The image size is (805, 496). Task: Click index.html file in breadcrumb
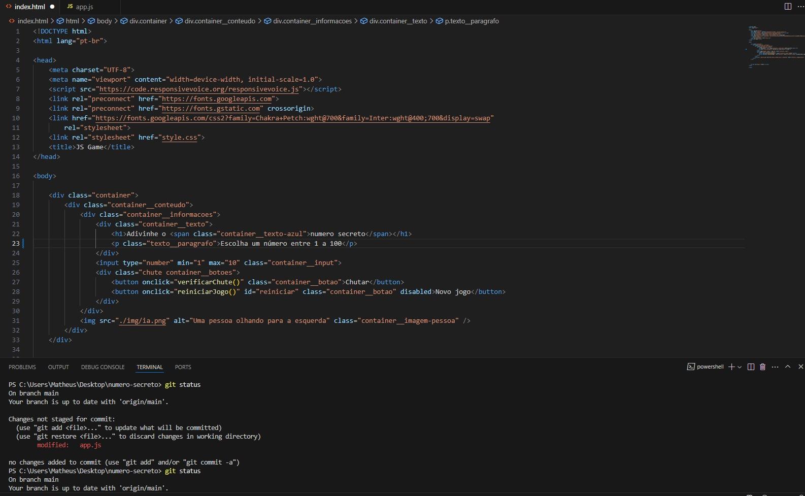28,21
